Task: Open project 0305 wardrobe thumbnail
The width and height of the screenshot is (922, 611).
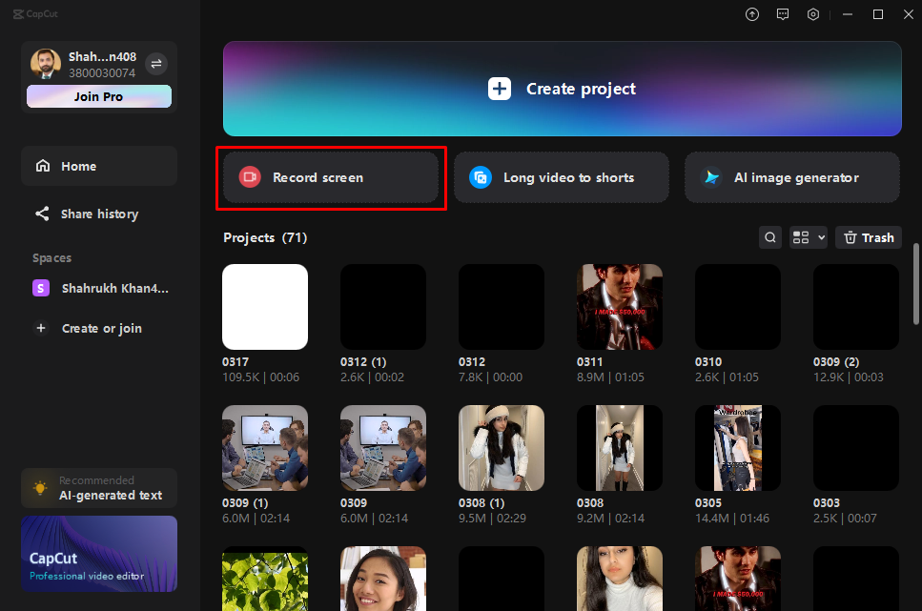Action: (x=737, y=447)
